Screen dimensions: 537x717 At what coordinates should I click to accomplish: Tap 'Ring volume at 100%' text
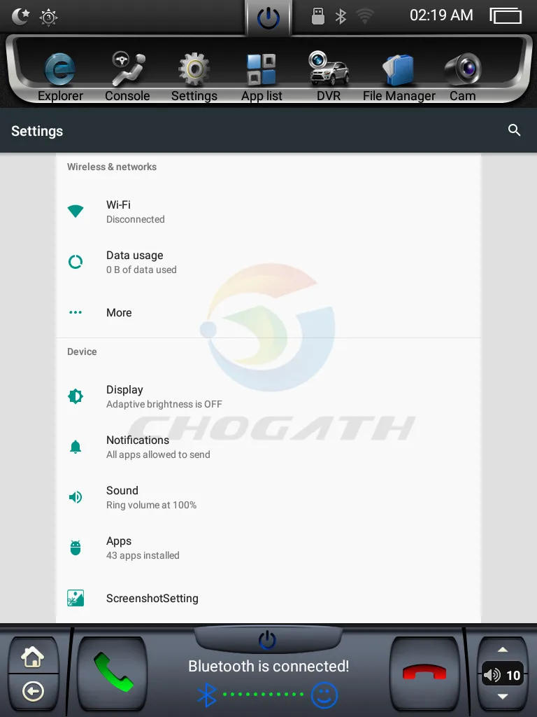pyautogui.click(x=151, y=506)
